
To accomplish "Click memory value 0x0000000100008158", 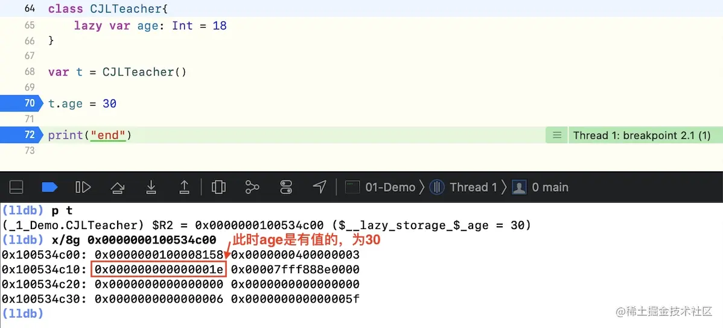I will point(159,255).
